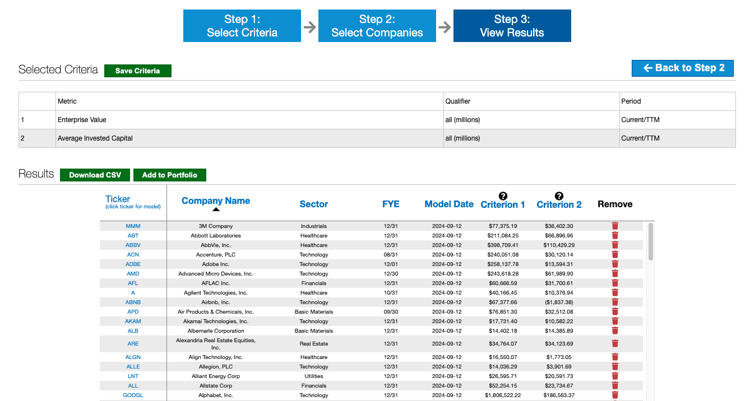The image size is (750, 401).
Task: Go to Step 2: Select Companies
Action: pos(377,26)
